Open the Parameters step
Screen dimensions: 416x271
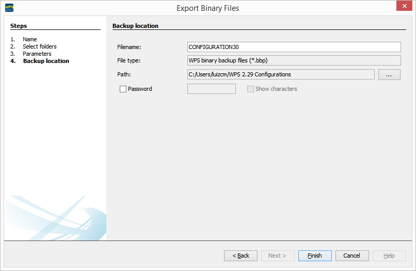(37, 54)
